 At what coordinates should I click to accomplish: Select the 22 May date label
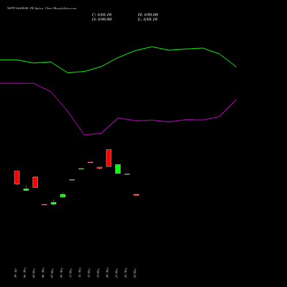pos(126,273)
